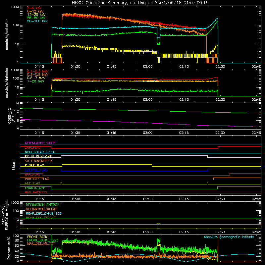Click the 0.1-0.3 MeV legend label
The width and height of the screenshot is (265, 265).
tap(38, 71)
